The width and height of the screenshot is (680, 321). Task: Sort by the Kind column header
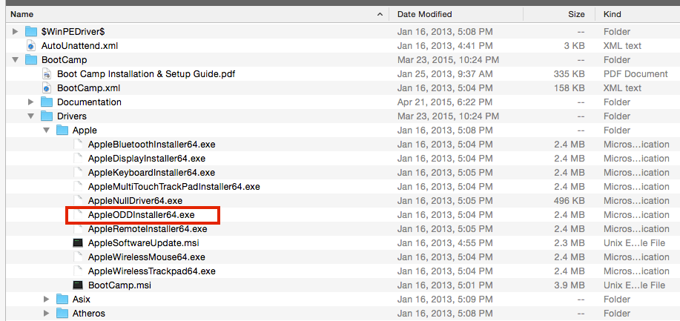(x=637, y=14)
